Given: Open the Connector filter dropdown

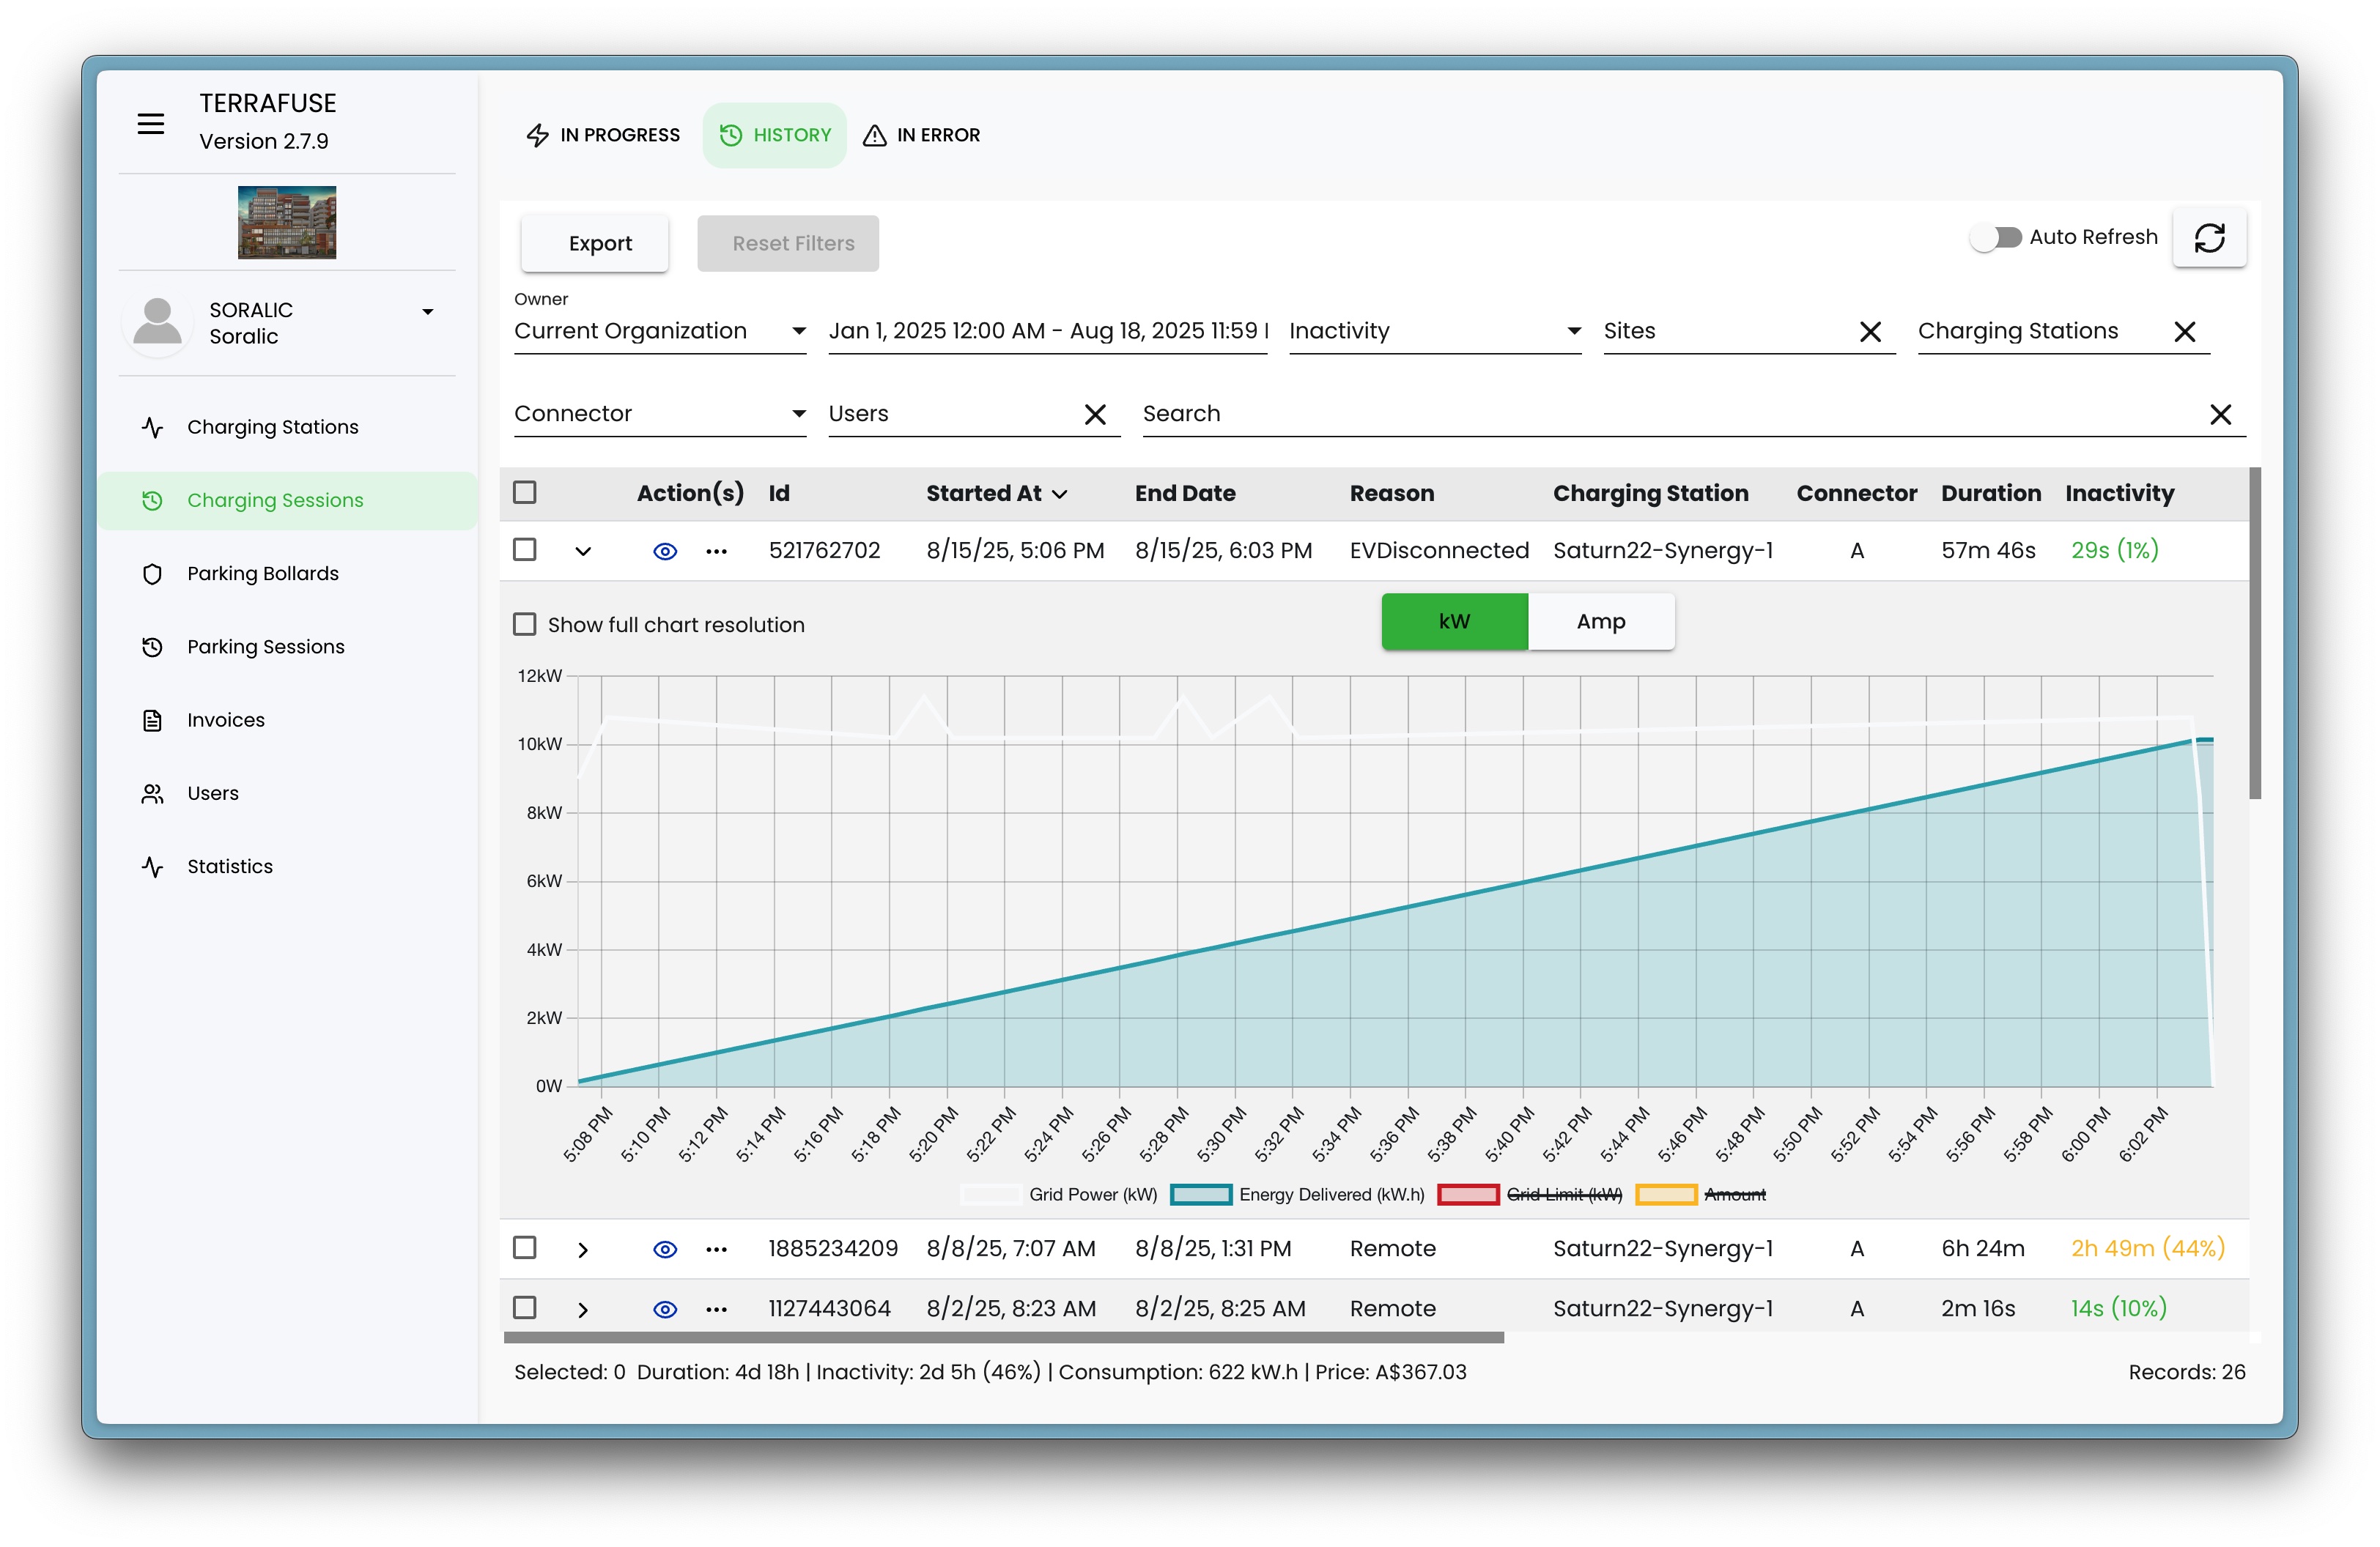Looking at the screenshot, I should tap(659, 415).
